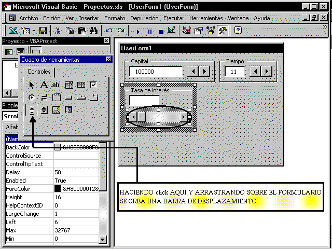Select the SpinButton tool in toolbox
The height and width of the screenshot is (249, 332).
[44, 110]
